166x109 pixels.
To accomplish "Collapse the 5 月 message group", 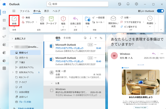I will coord(52,83).
